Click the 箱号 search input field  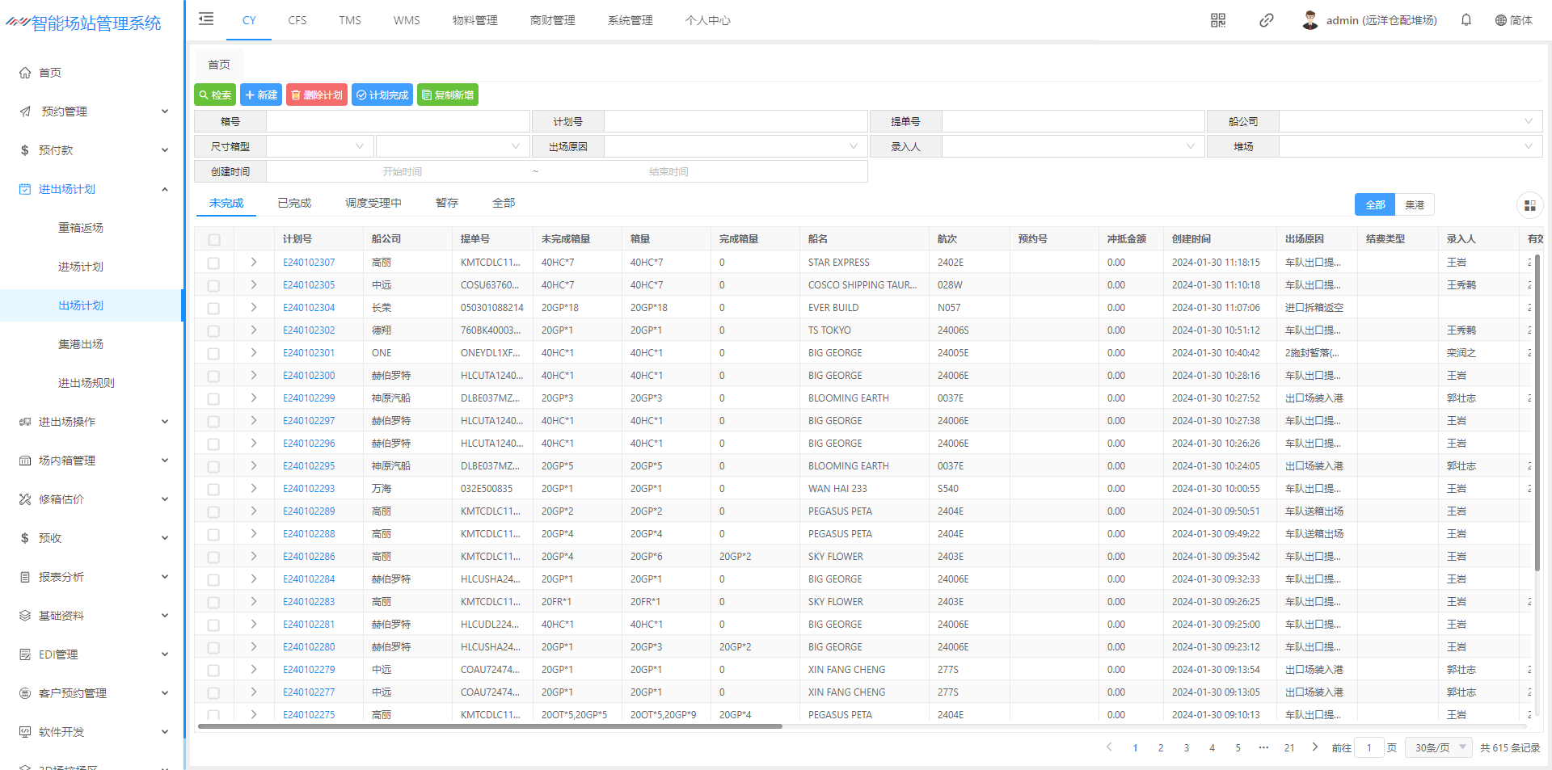coord(398,122)
